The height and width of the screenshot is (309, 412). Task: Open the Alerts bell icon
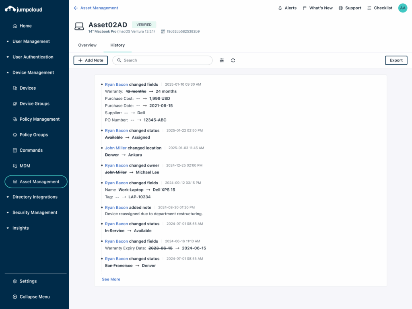coord(280,8)
